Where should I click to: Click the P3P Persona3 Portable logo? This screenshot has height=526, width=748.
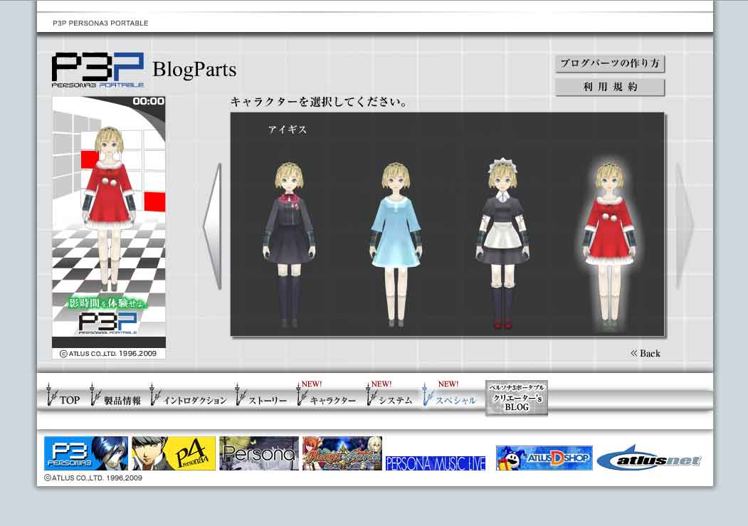[98, 70]
